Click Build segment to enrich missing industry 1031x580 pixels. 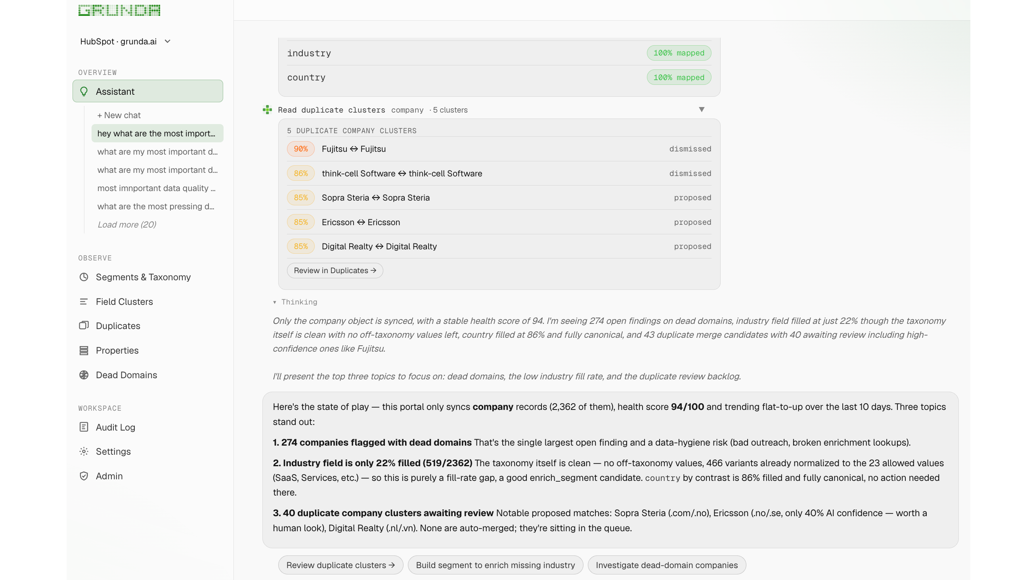[x=495, y=565]
